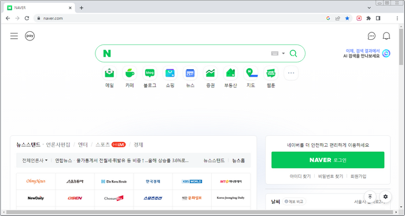Open a new tab with plus button
The image size is (405, 216).
pos(82,8)
